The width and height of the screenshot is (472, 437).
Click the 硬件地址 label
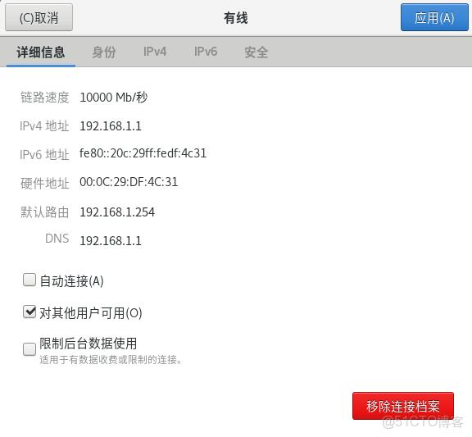45,184
